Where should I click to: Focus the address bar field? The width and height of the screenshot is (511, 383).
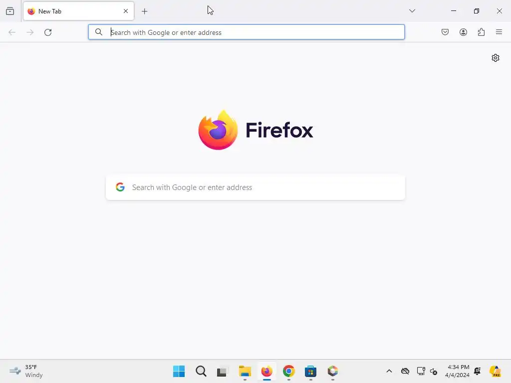247,32
